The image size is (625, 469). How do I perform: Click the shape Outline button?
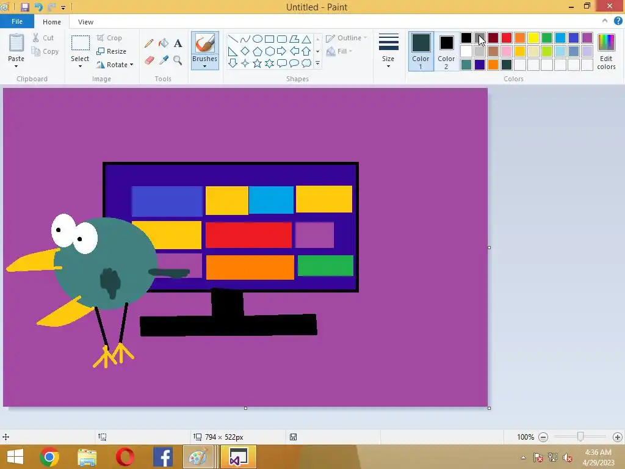pyautogui.click(x=347, y=38)
